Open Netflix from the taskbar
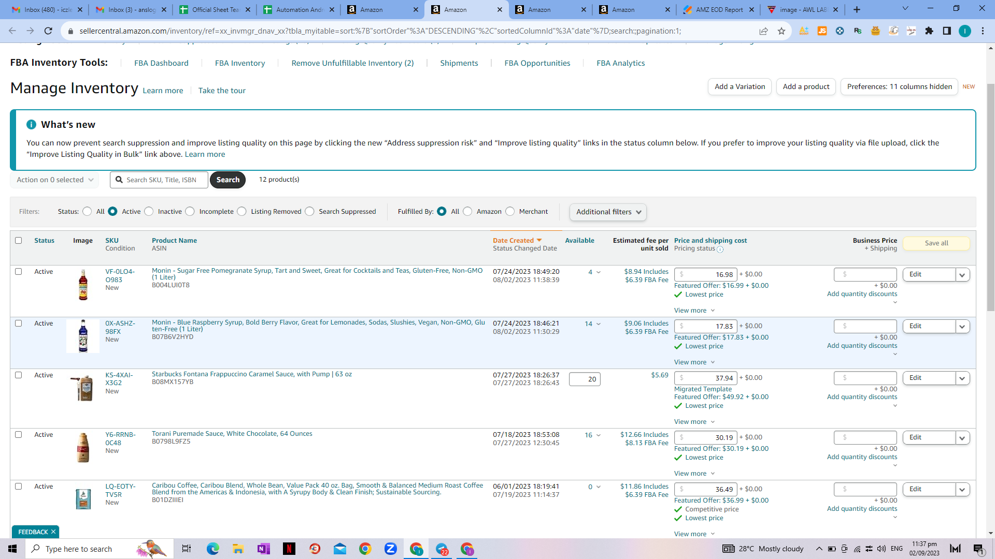995x559 pixels. pos(289,549)
